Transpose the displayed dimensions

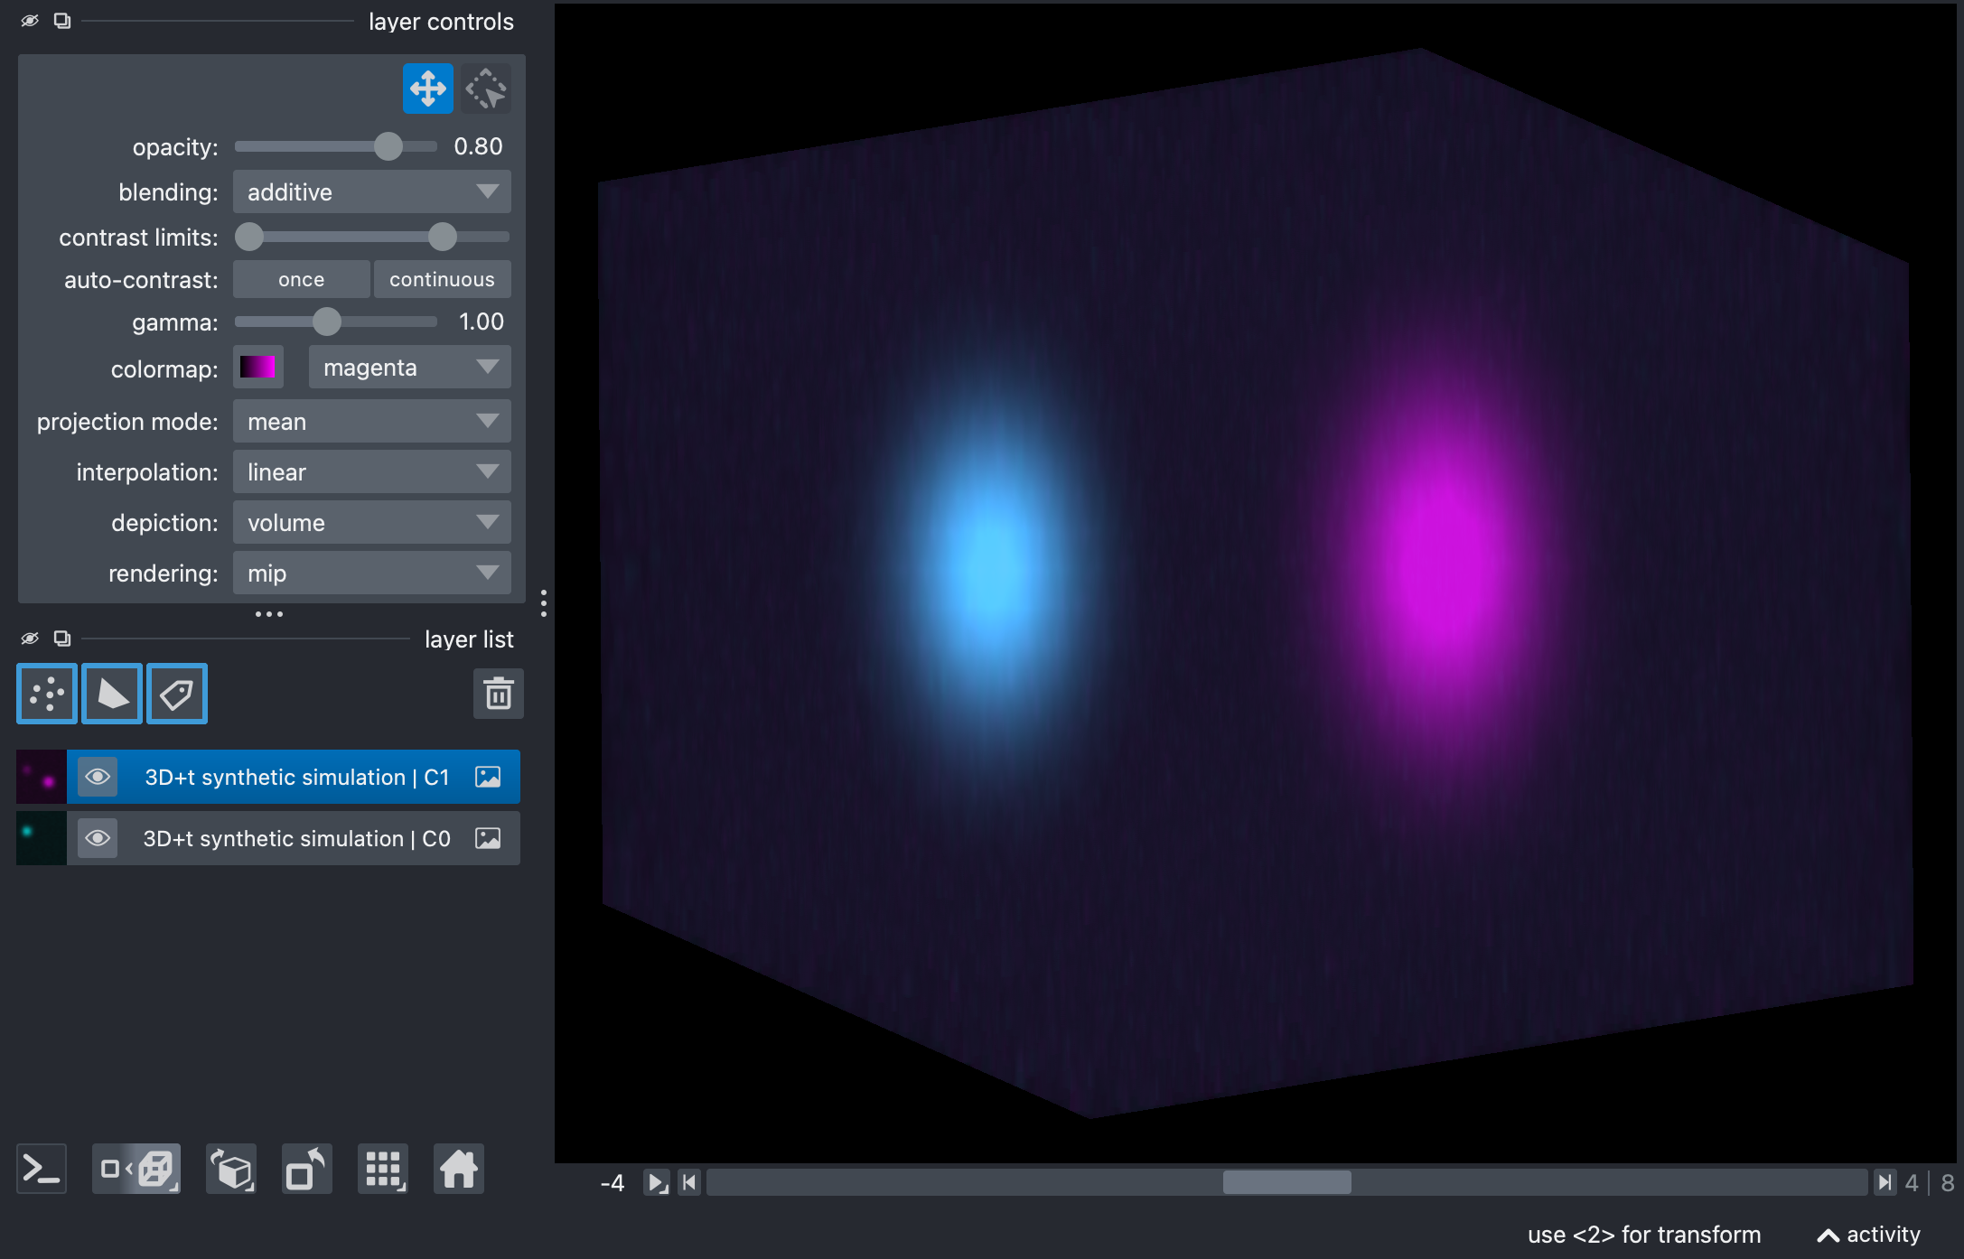pos(307,1170)
